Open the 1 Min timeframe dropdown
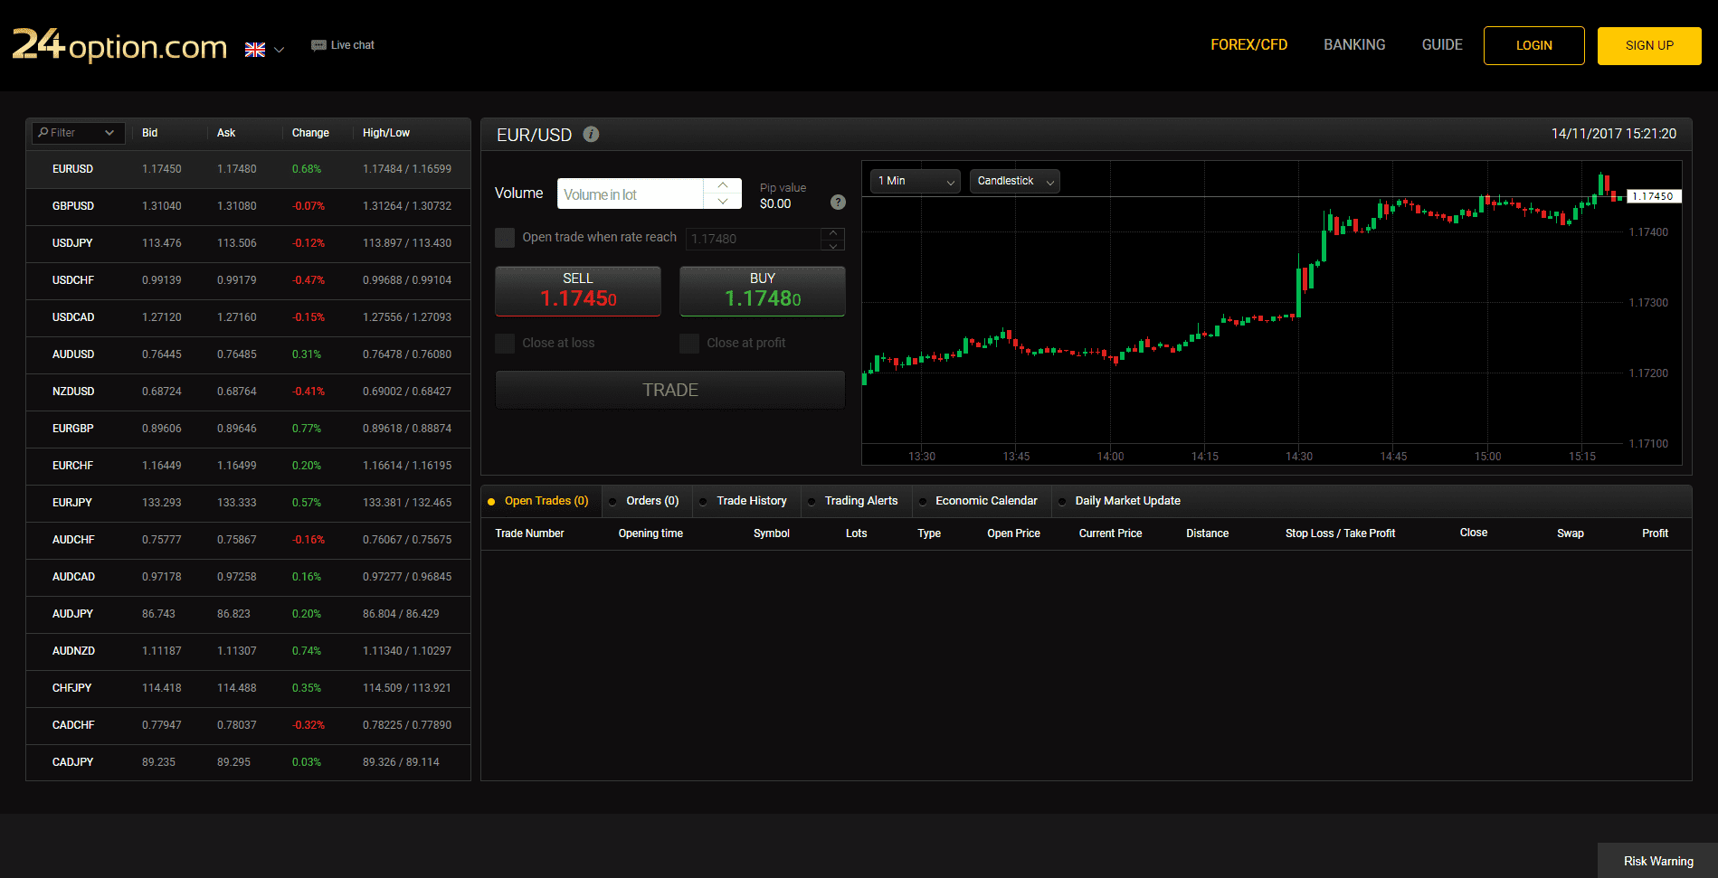This screenshot has height=878, width=1718. [914, 181]
